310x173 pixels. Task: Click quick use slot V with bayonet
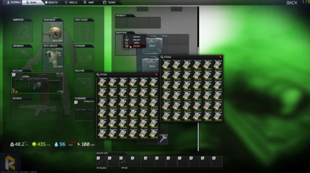pos(102,161)
